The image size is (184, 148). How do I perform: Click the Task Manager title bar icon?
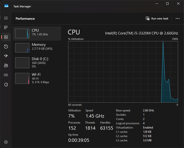pos(6,6)
